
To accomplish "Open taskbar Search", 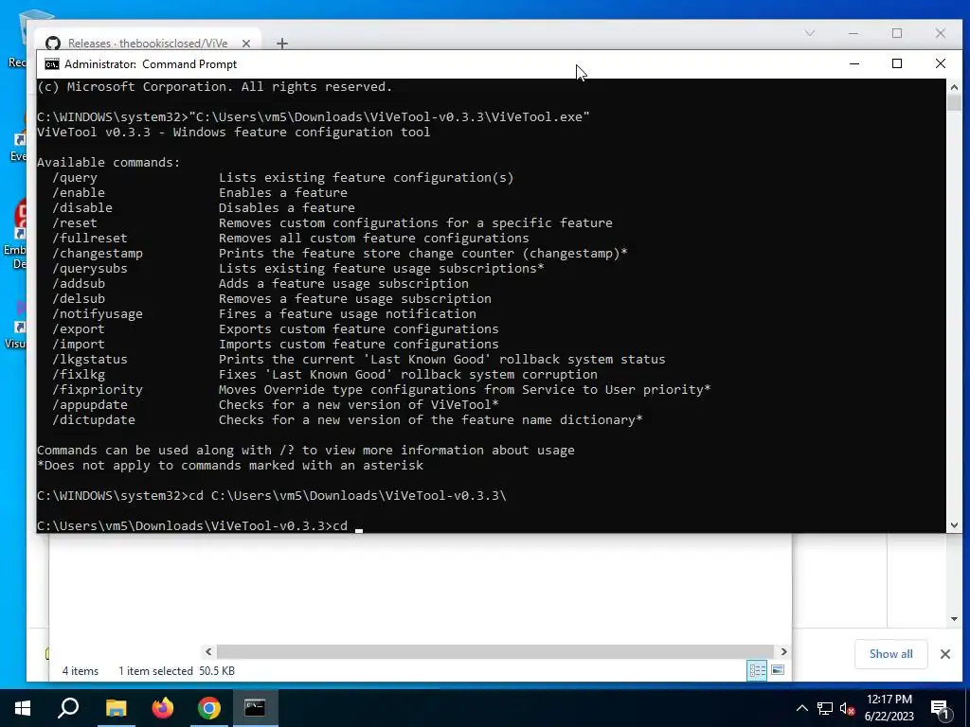I will click(68, 708).
